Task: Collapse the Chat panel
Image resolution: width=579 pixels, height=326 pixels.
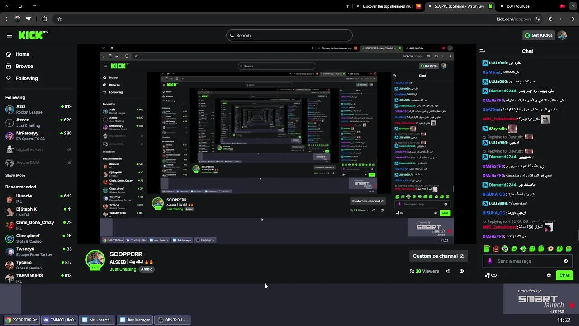Action: pyautogui.click(x=482, y=51)
